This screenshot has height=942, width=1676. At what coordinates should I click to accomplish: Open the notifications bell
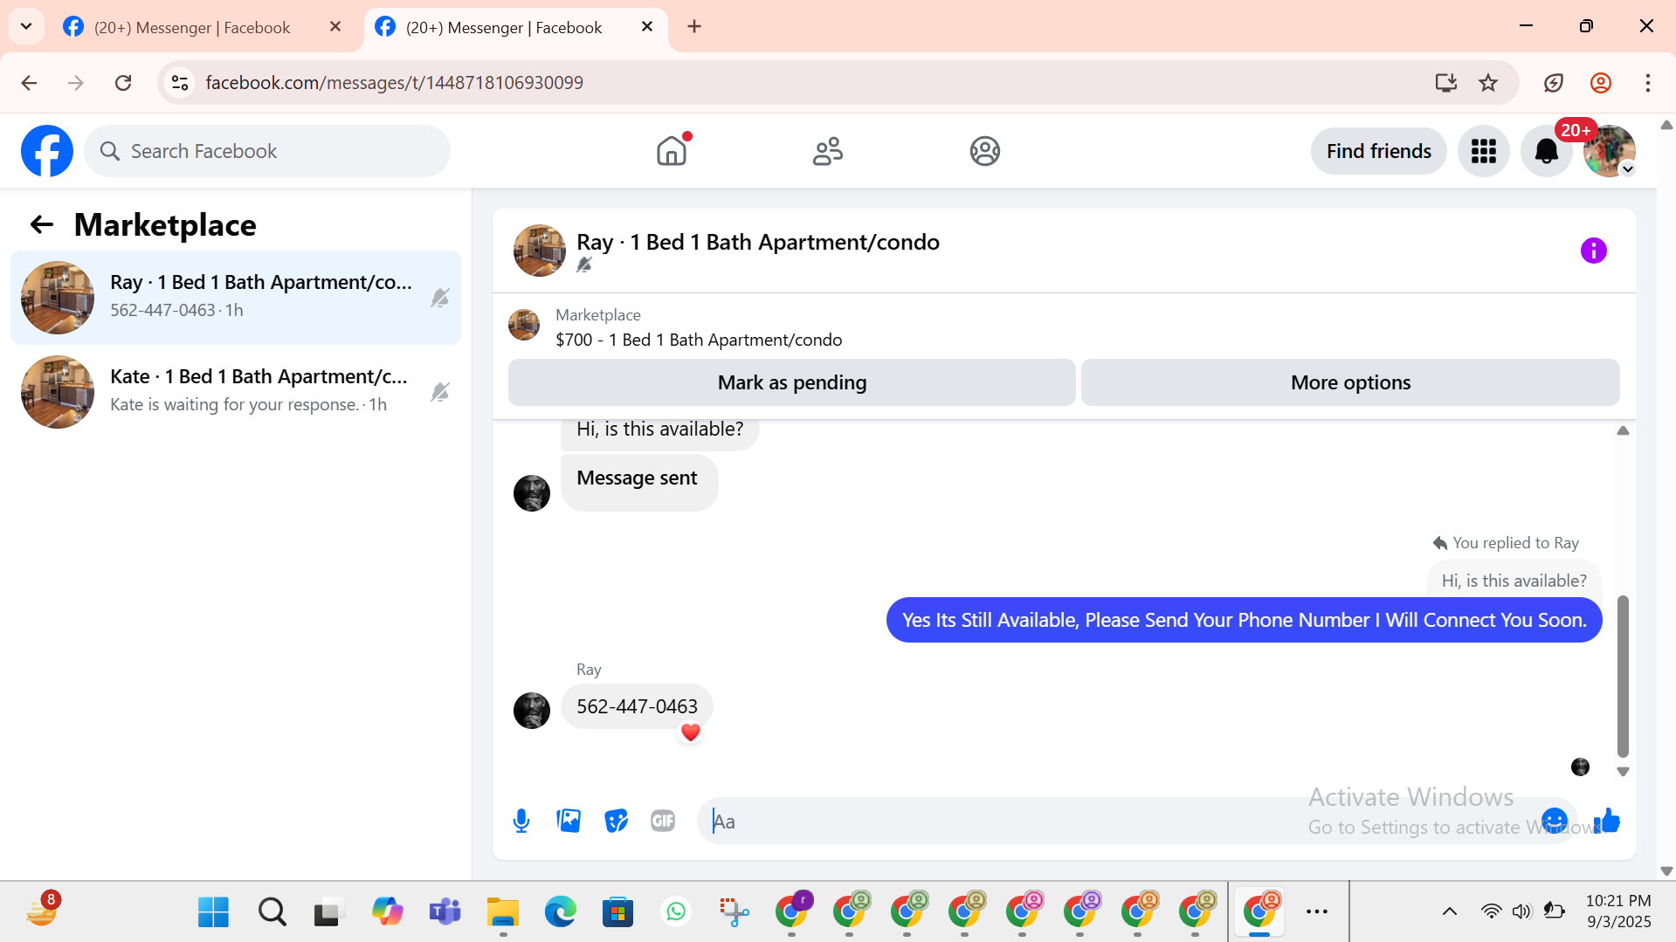click(x=1547, y=151)
